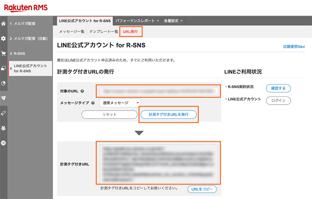
Task: Click the megaphone sidebar icon
Action: pos(3,113)
